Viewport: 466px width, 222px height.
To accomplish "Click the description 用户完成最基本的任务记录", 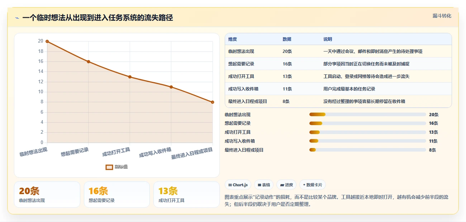I will click(349, 89).
